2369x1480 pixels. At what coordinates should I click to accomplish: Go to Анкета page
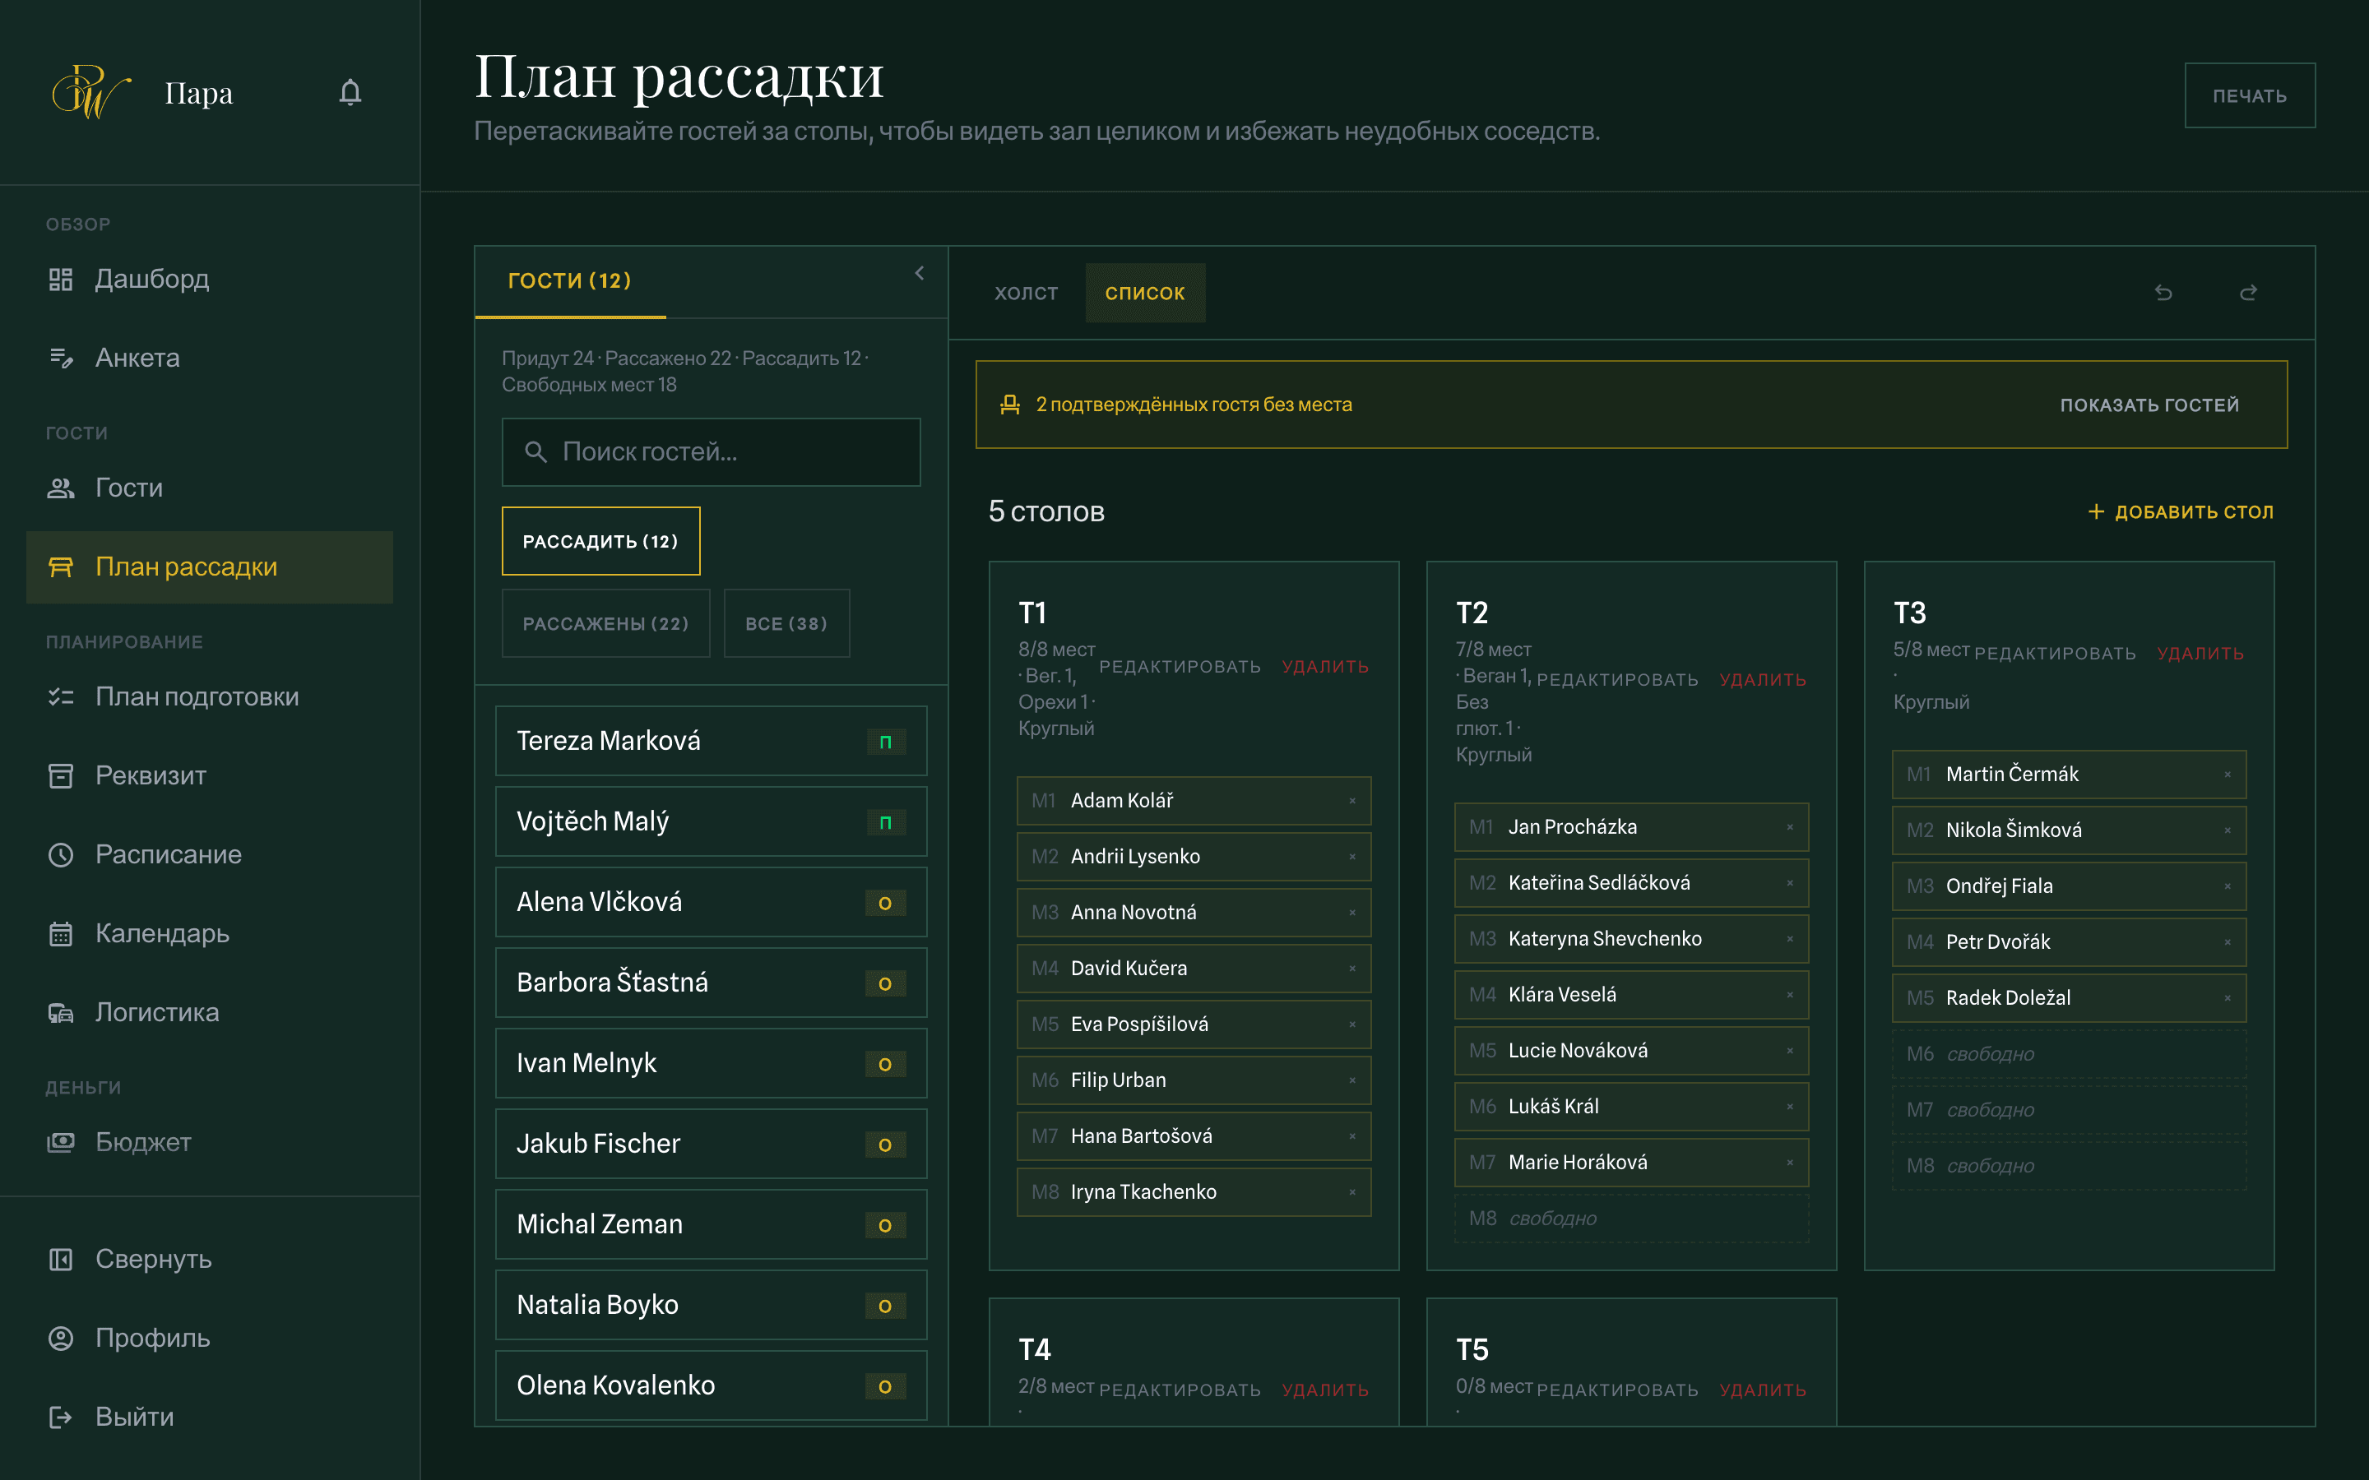[x=210, y=358]
